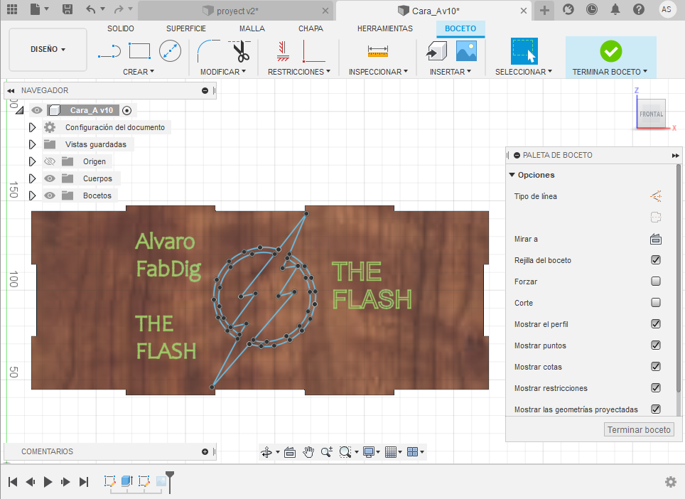Expand the Vistas guardadas node
685x499 pixels.
pos(32,144)
